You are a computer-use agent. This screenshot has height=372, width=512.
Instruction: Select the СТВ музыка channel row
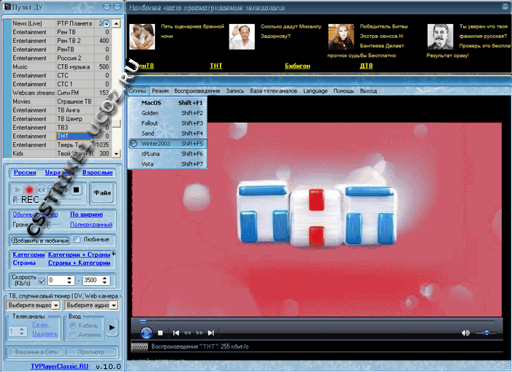pos(61,66)
